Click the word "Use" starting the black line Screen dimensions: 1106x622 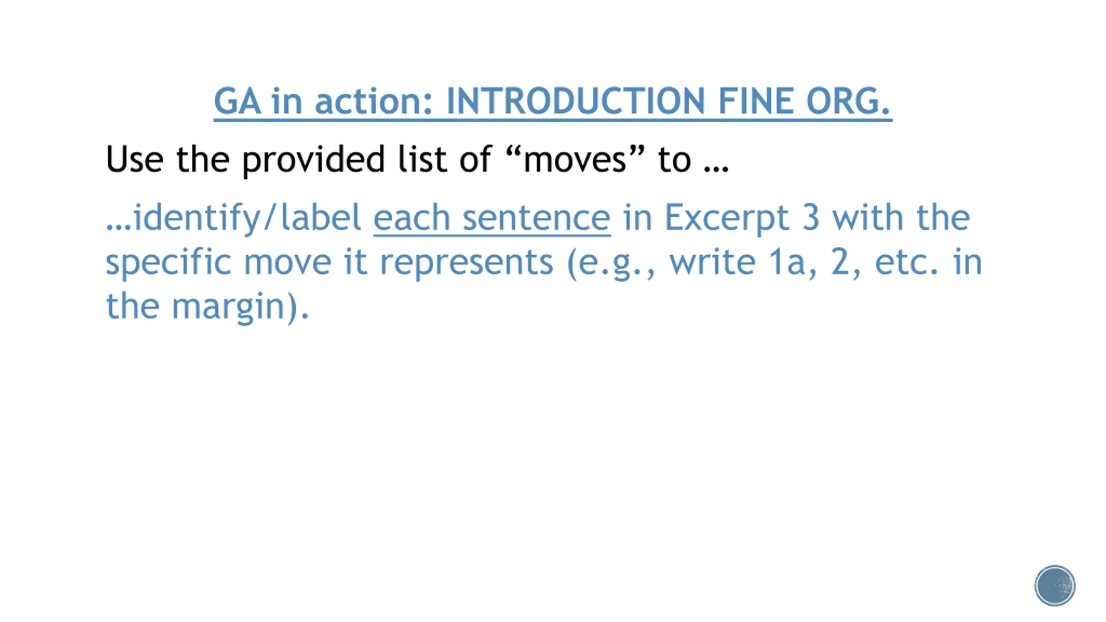point(134,160)
